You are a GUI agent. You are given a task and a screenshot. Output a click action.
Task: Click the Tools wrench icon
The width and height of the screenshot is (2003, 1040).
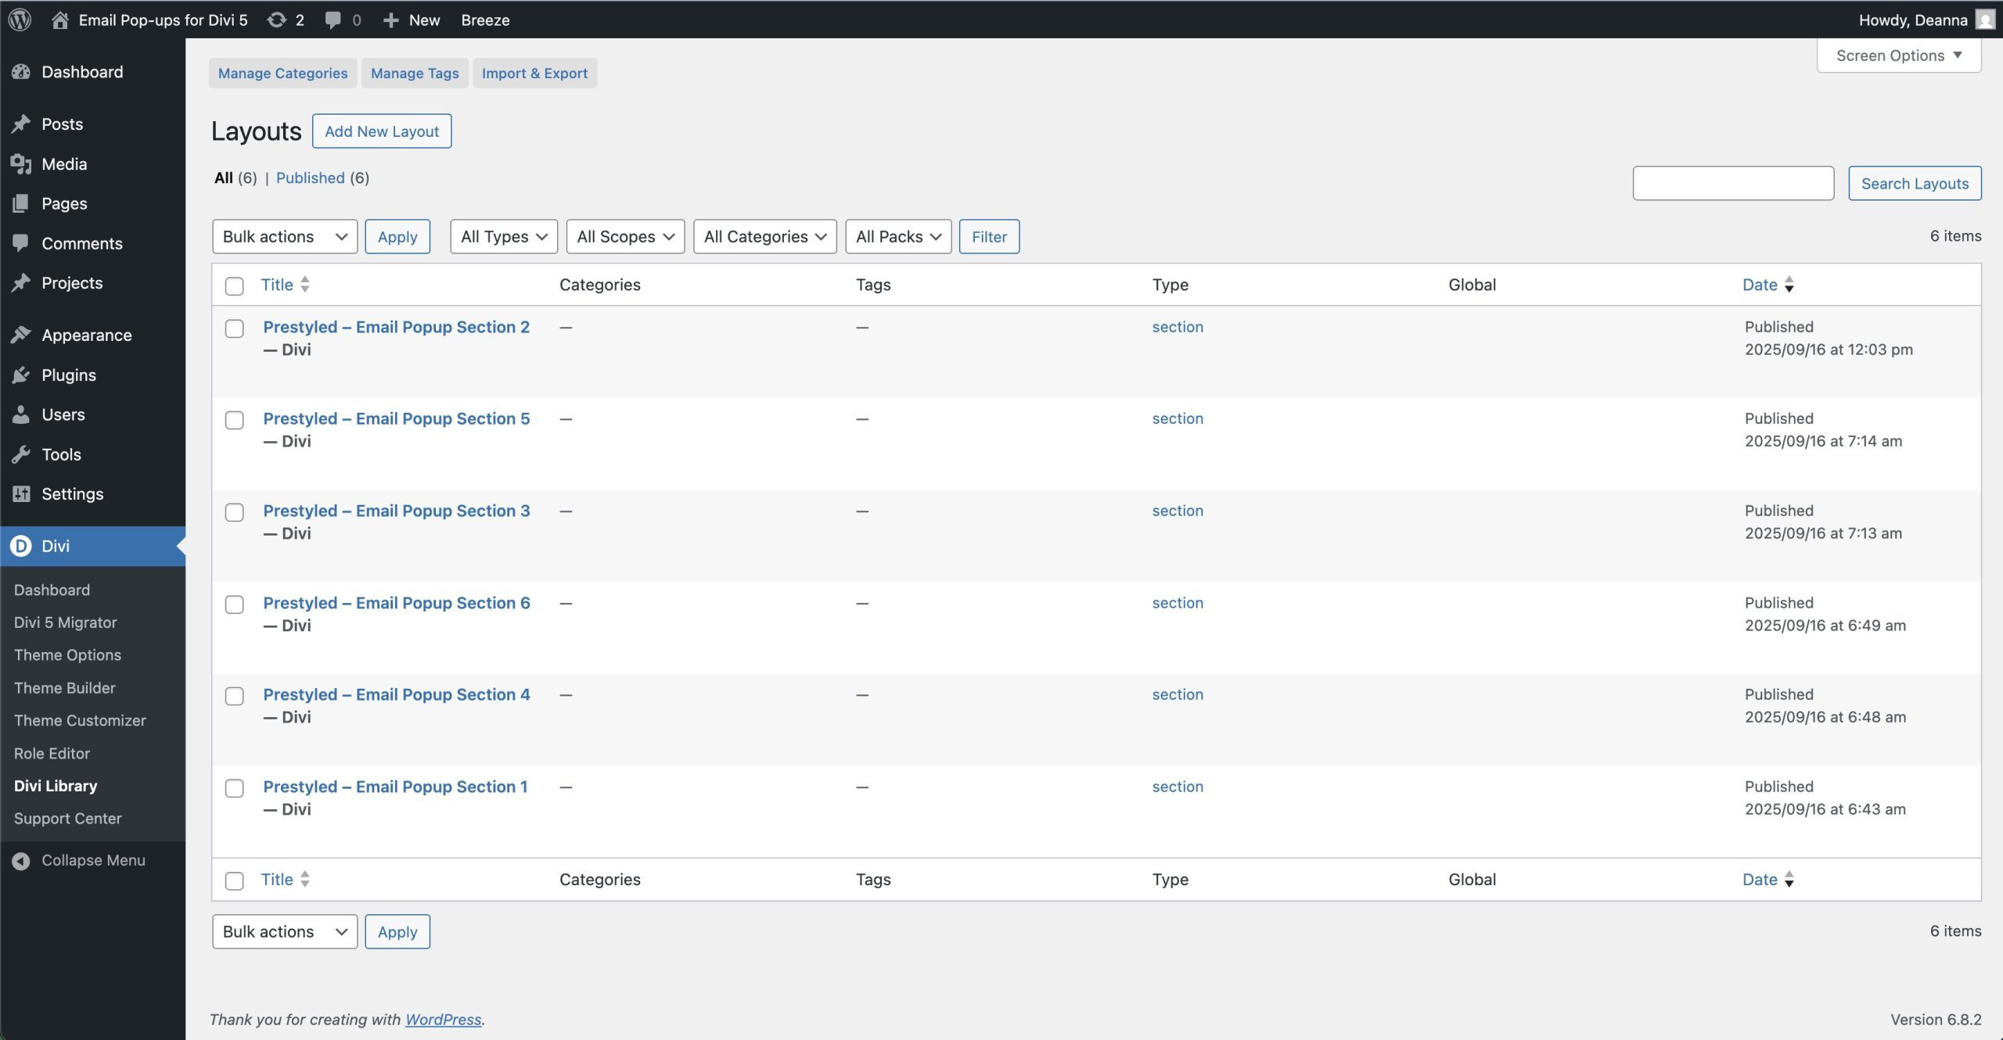(x=21, y=454)
